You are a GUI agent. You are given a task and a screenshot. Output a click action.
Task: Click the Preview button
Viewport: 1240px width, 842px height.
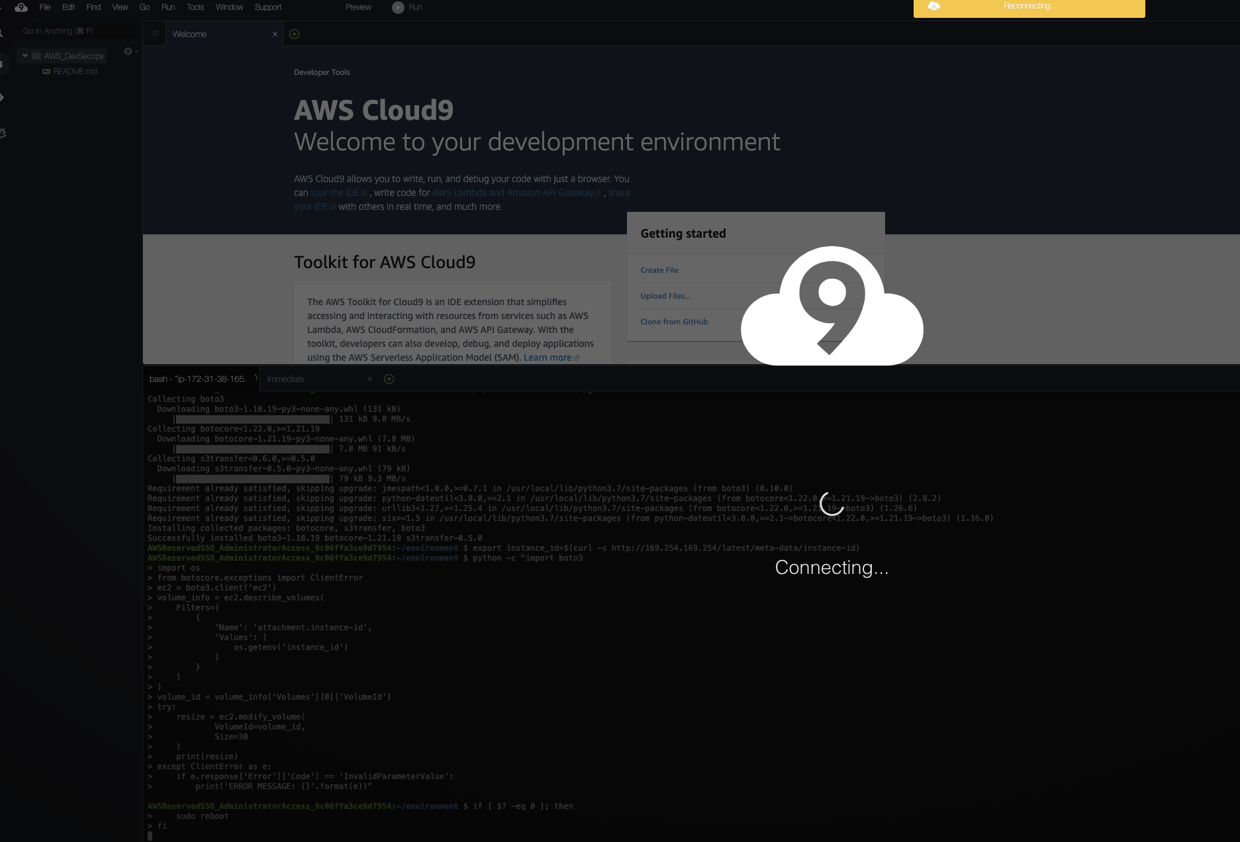(358, 7)
